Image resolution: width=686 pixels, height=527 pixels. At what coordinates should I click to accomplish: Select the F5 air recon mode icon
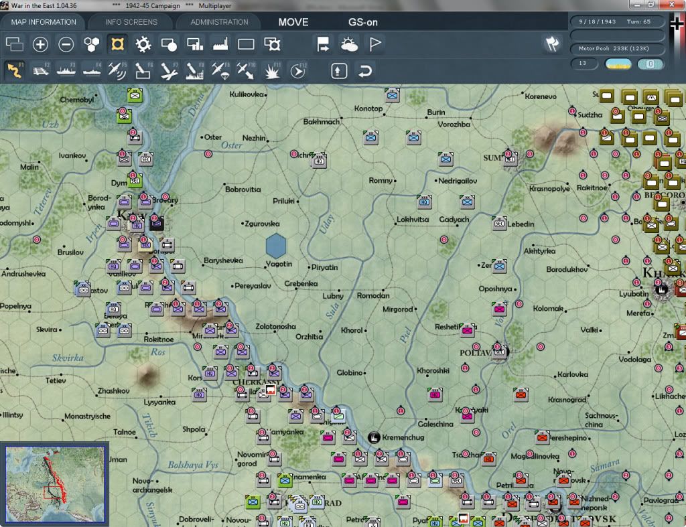coord(117,70)
